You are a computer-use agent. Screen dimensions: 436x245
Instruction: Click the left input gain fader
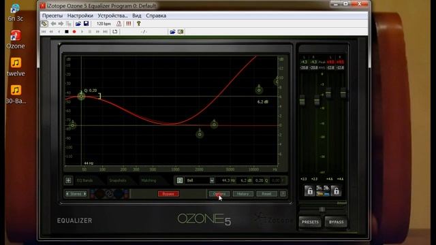(x=302, y=100)
